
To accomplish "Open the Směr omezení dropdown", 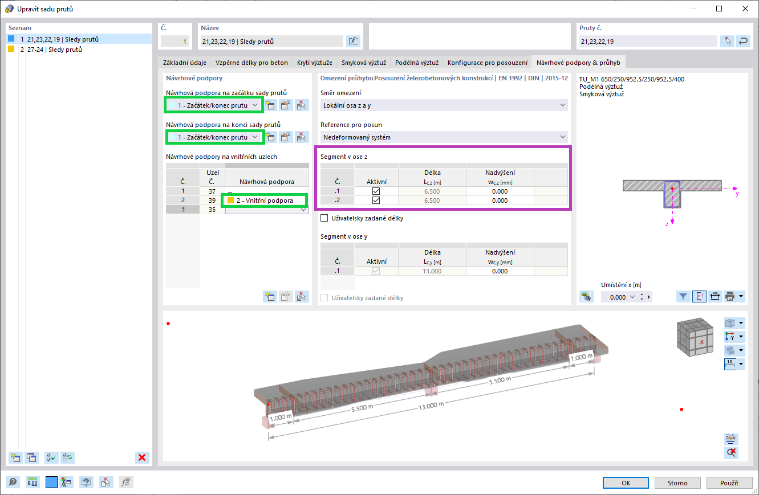I will coord(563,105).
